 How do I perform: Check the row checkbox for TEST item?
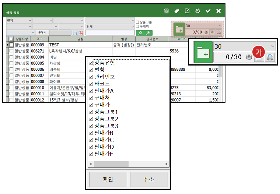tap(11, 45)
